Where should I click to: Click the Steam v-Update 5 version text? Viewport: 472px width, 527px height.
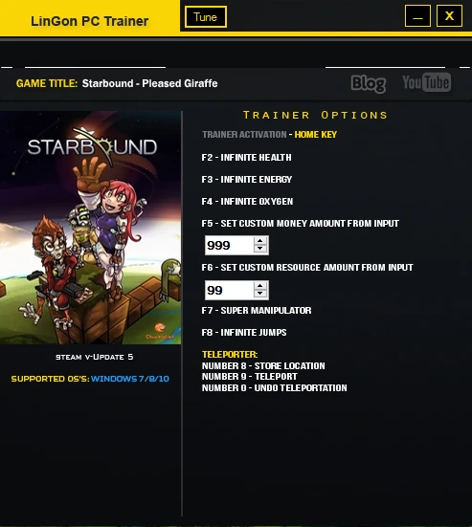point(95,357)
